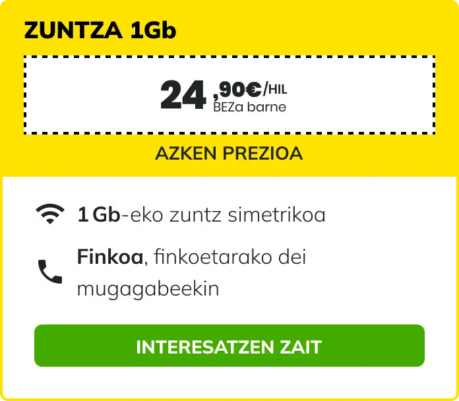Click the yellow header right of the title
The width and height of the screenshot is (459, 401).
pos(317,31)
